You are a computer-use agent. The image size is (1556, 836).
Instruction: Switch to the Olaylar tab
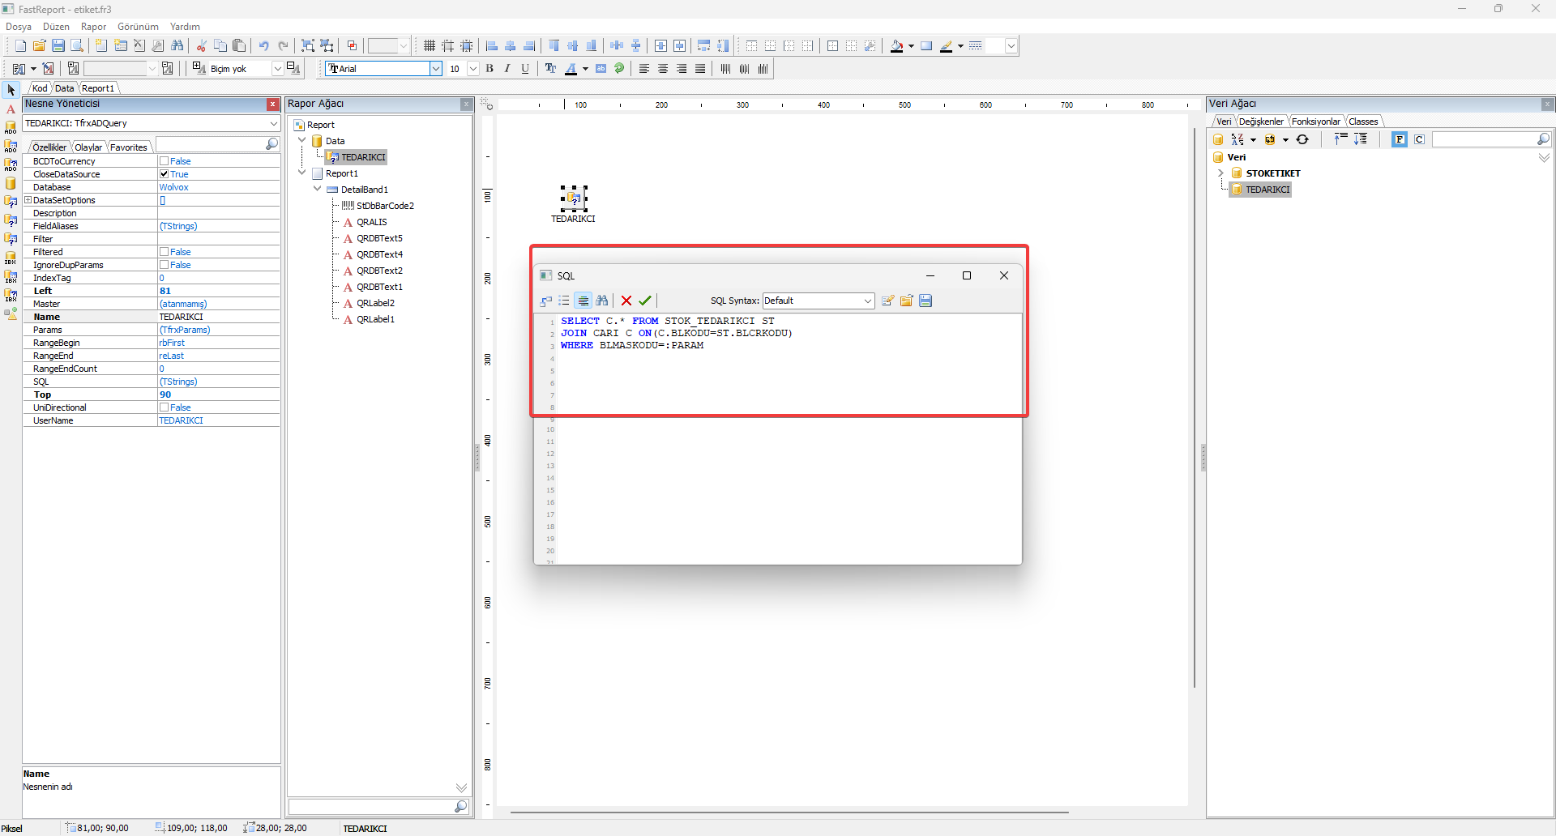[x=88, y=147]
